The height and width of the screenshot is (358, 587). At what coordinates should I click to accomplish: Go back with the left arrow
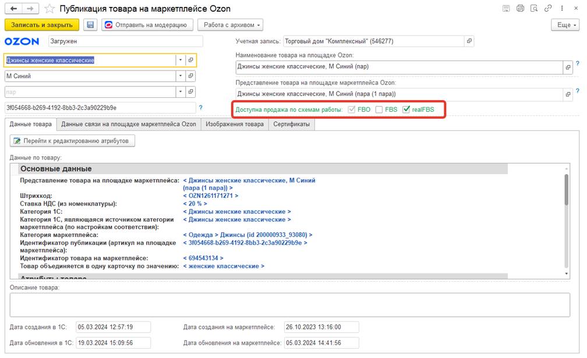14,9
